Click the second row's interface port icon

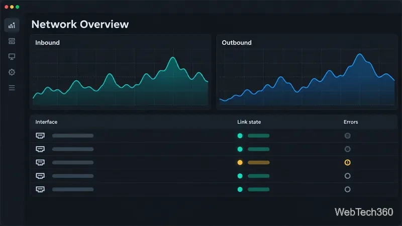point(40,149)
